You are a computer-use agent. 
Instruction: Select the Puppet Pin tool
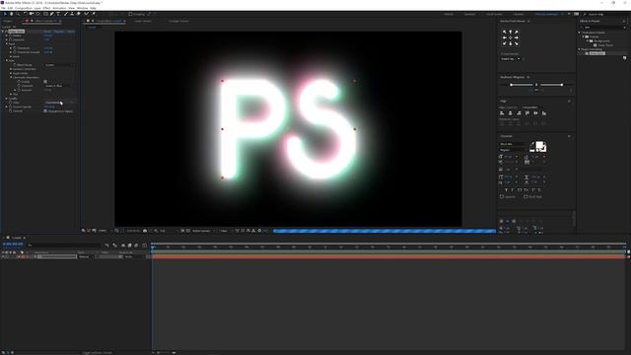tap(94, 14)
